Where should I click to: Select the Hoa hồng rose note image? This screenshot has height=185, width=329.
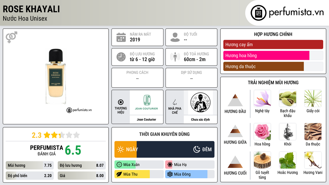(x=262, y=132)
